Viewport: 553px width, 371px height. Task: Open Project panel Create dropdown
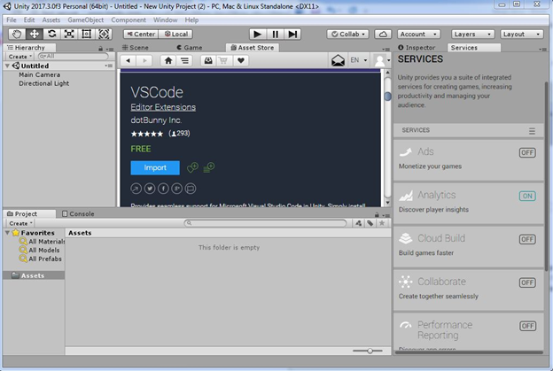[x=20, y=223]
